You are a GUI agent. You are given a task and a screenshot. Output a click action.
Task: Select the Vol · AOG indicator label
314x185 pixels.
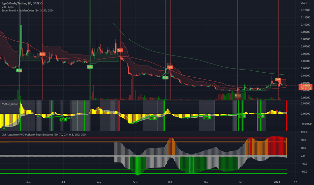pyautogui.click(x=8, y=7)
